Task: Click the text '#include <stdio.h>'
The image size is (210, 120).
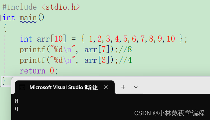Action: [x=41, y=7]
